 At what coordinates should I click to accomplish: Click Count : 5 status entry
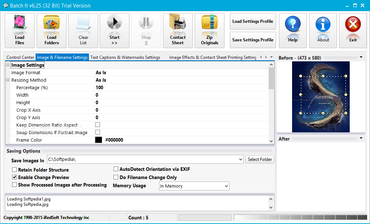pyautogui.click(x=138, y=218)
